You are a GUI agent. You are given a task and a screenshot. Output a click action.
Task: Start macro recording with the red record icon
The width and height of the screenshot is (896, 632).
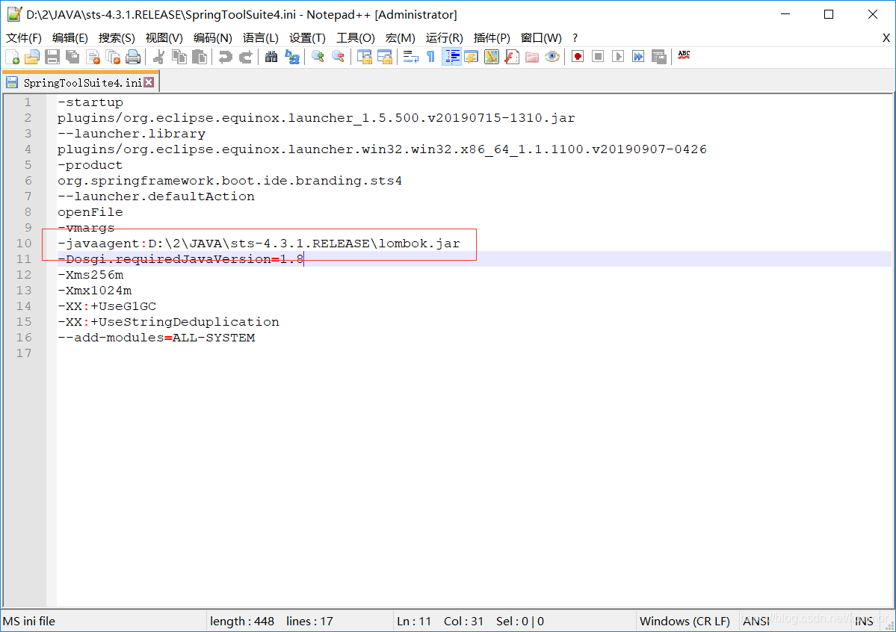[578, 57]
